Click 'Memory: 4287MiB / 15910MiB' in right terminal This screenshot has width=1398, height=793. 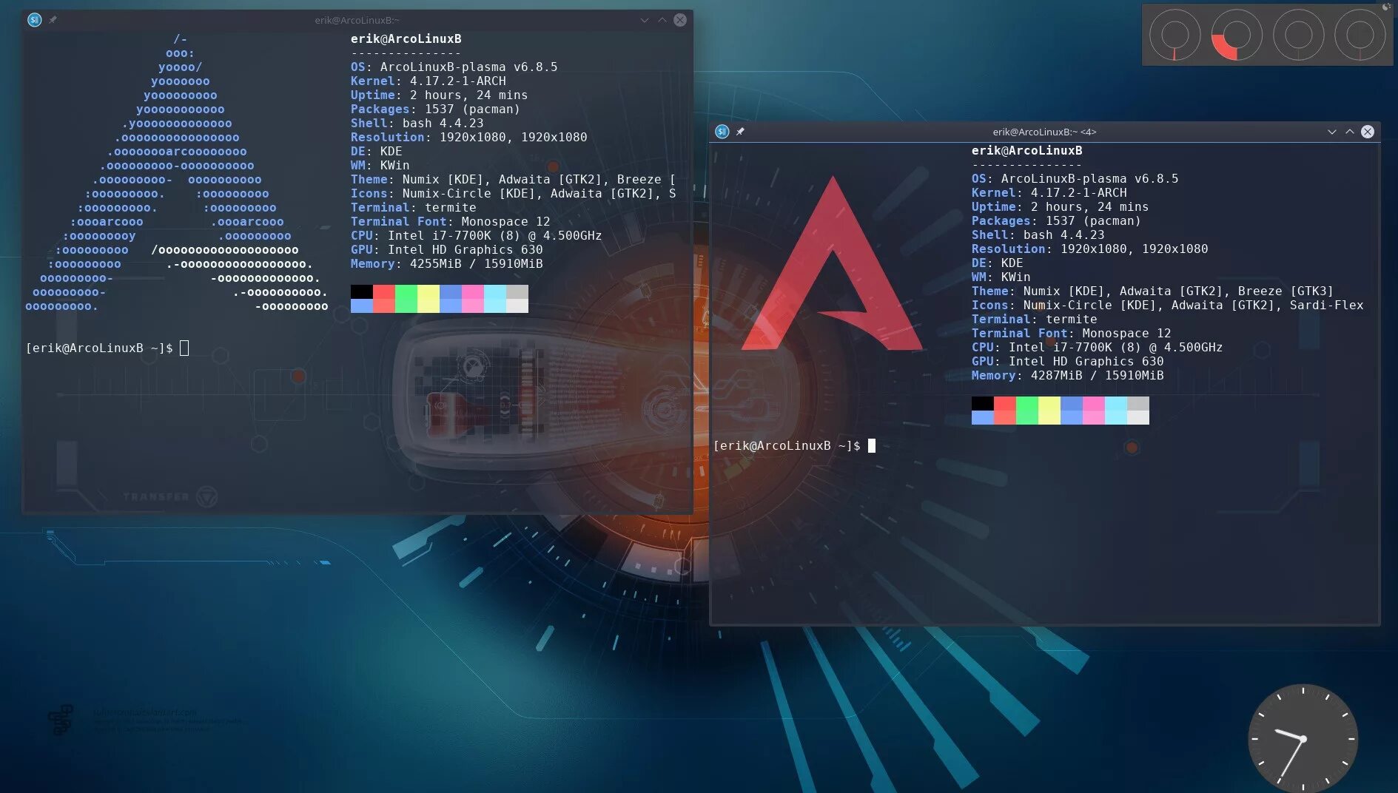(x=1068, y=375)
